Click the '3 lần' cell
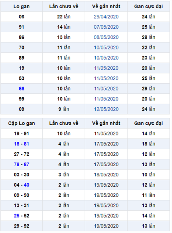 pos(64,174)
